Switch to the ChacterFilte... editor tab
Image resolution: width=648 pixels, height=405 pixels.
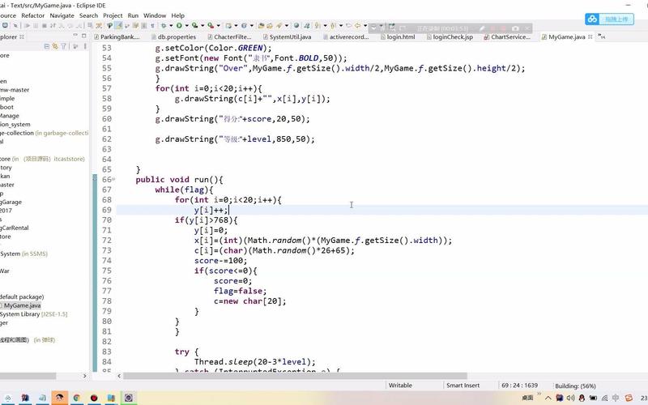pyautogui.click(x=229, y=36)
